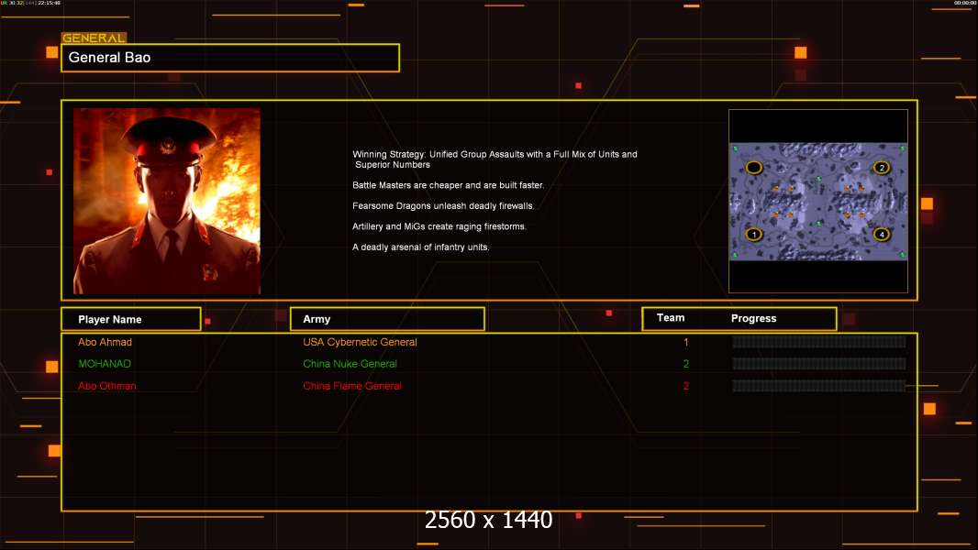Viewport: 978px width, 550px height.
Task: Click team number 2 for Abo Othman
Action: pyautogui.click(x=685, y=386)
